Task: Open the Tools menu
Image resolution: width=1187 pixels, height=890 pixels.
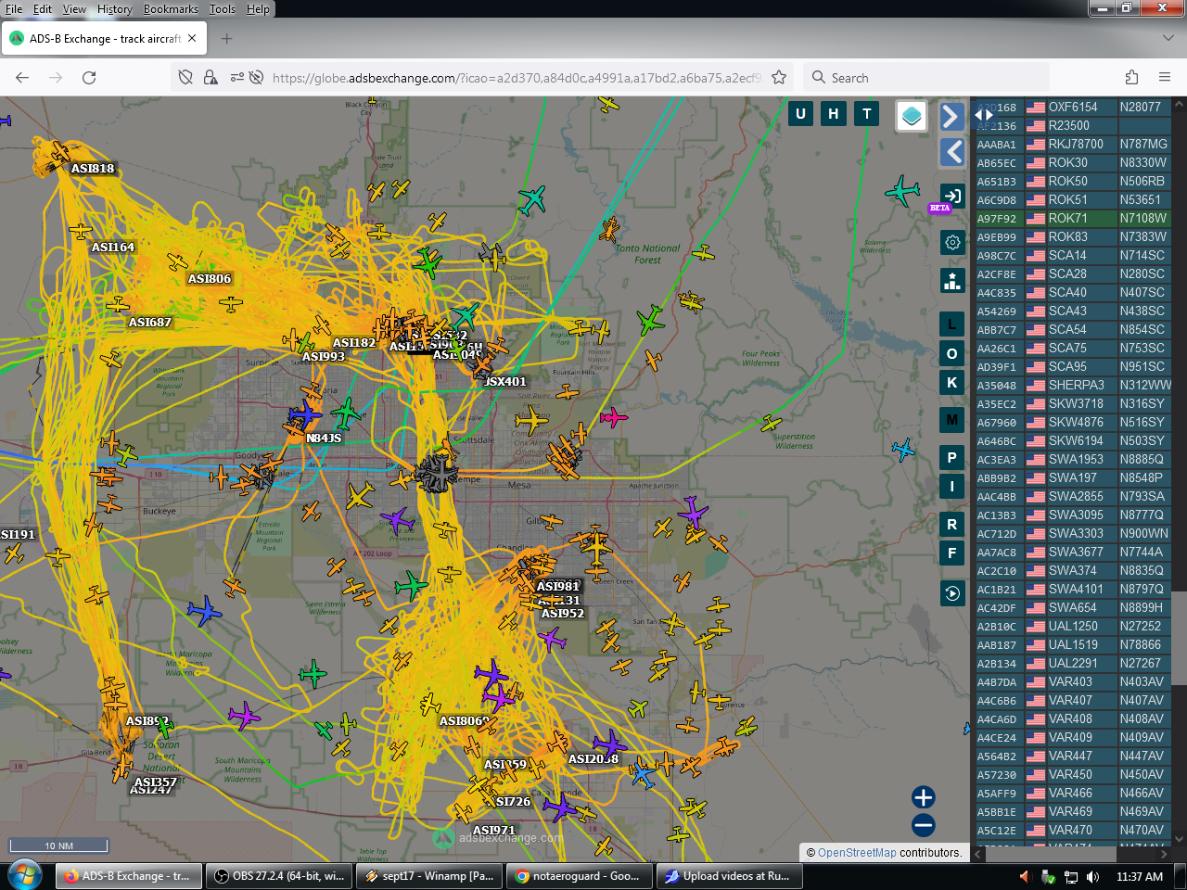Action: (223, 9)
